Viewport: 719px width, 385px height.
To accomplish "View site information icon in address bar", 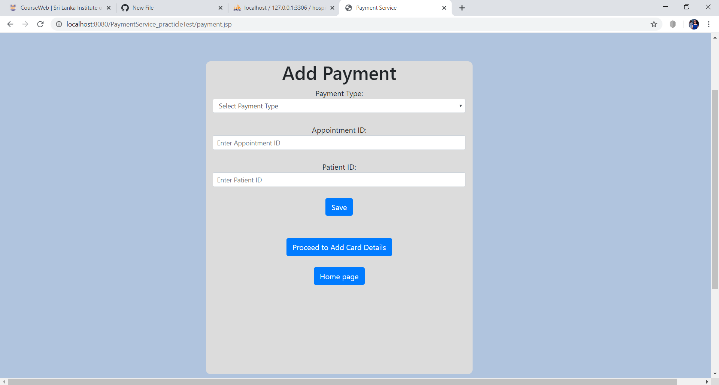I will coord(59,24).
